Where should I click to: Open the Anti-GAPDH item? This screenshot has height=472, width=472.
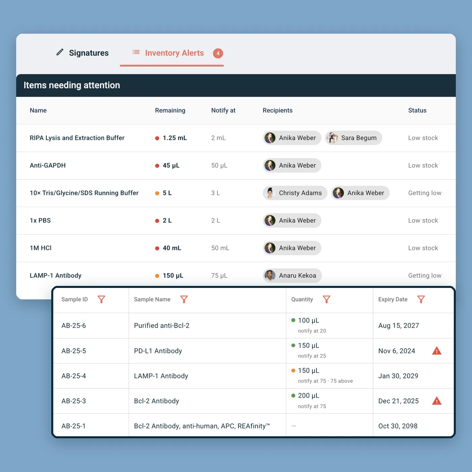(48, 166)
